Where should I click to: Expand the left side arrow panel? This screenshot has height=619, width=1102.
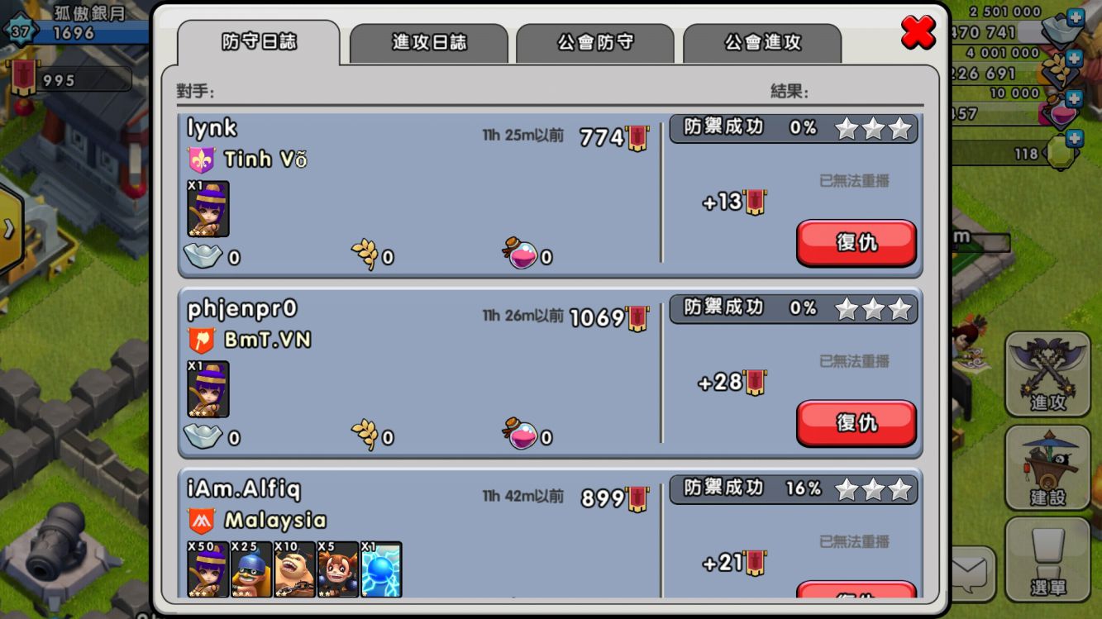[9, 229]
